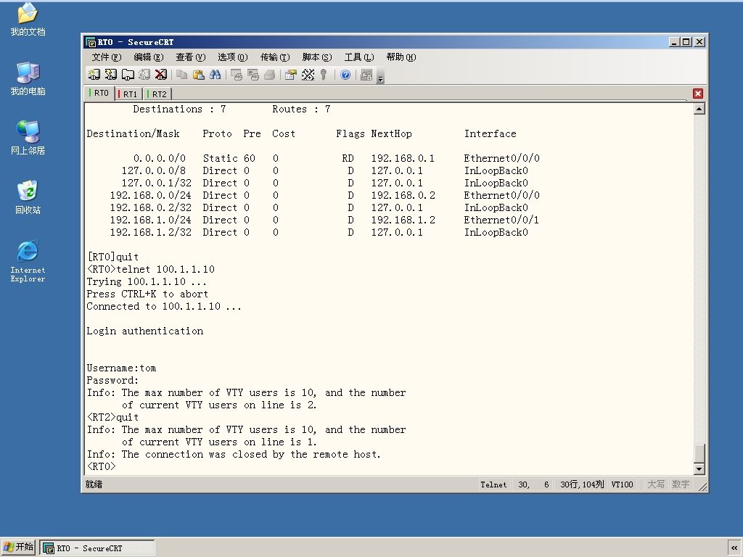743x557 pixels.
Task: Click the 'Ethernet0/0/1' interface entry
Action: [x=501, y=220]
